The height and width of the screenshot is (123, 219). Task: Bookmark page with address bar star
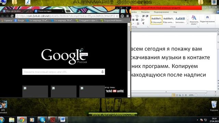[x=117, y=16]
